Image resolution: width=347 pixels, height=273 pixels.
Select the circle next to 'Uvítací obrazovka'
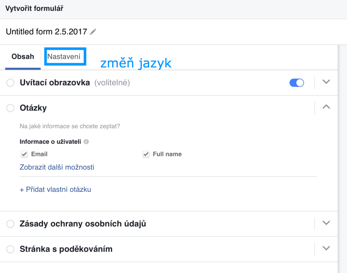coord(10,82)
